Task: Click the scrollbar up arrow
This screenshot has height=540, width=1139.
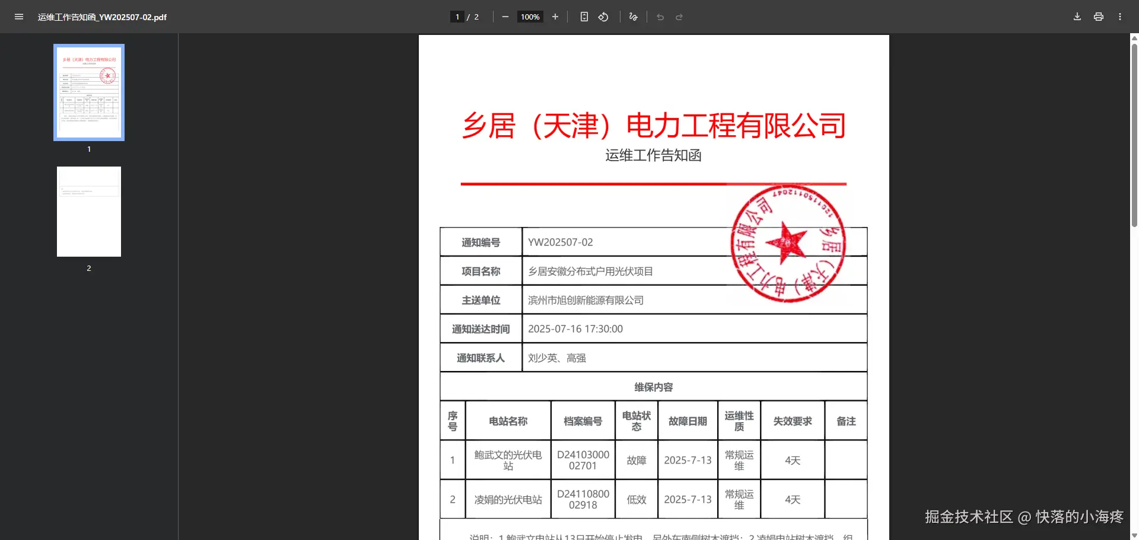Action: pos(1134,38)
